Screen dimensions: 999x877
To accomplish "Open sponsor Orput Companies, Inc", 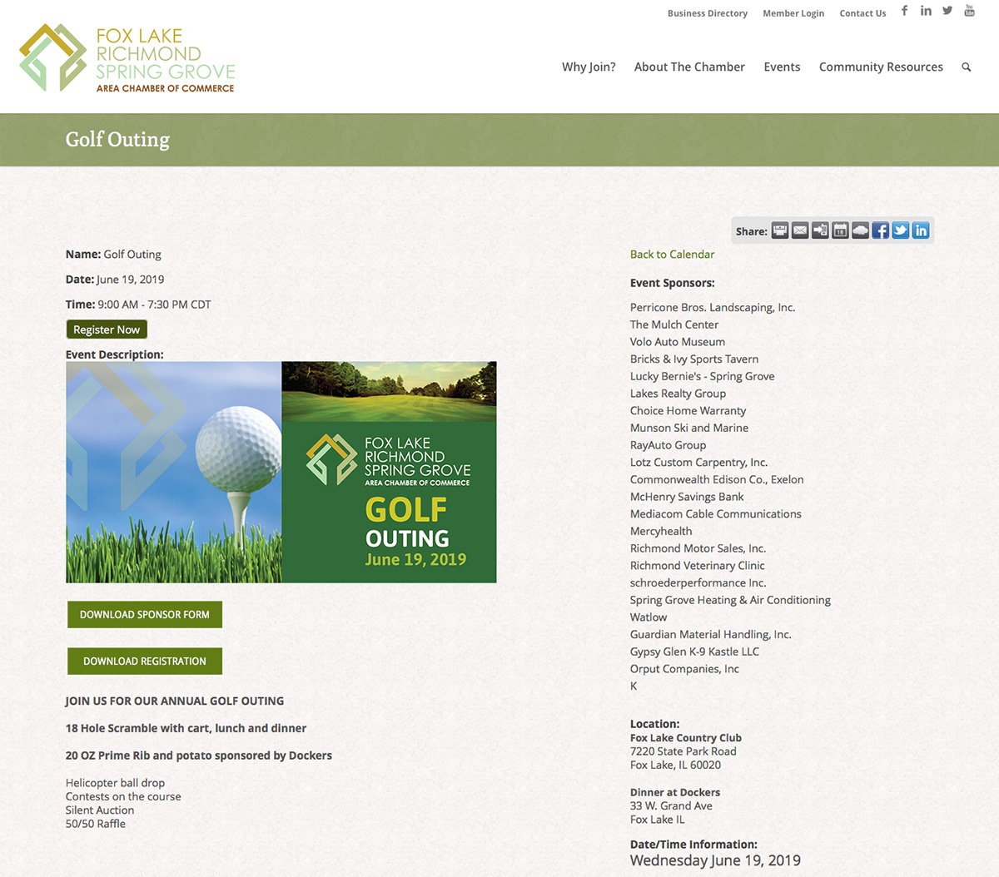I will coord(684,669).
